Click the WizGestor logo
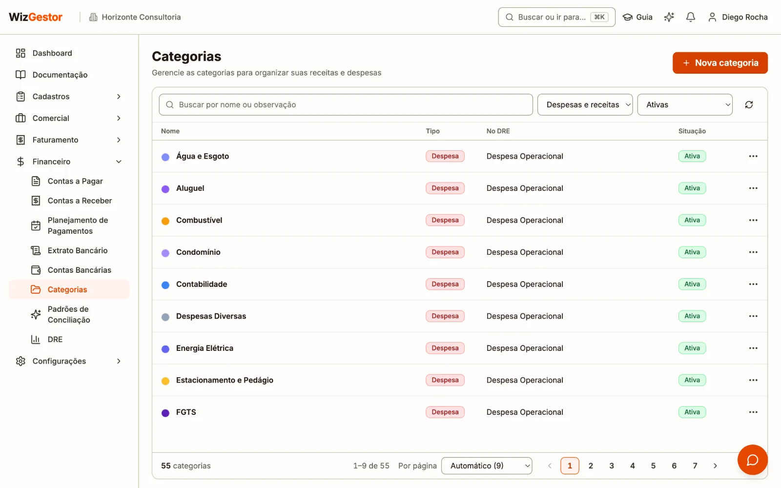This screenshot has width=781, height=488. 36,17
